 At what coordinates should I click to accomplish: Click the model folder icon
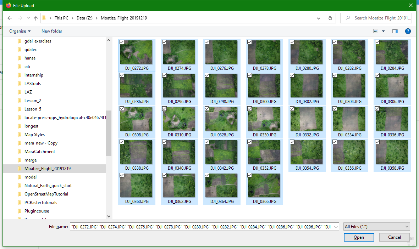tap(19, 177)
